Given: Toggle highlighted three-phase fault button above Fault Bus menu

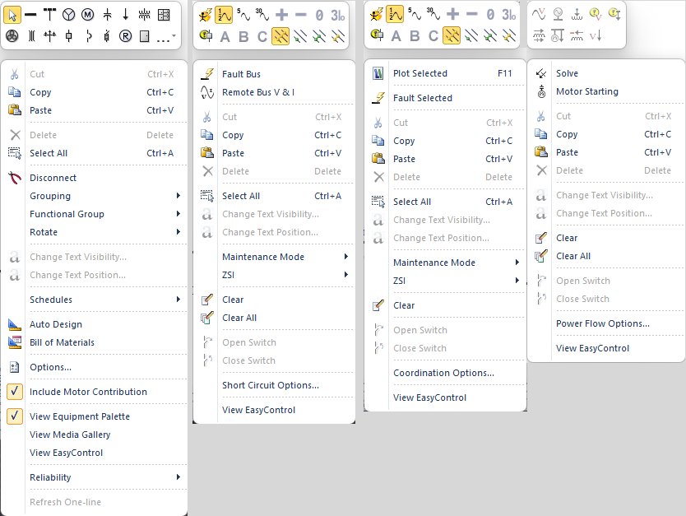Looking at the screenshot, I should 280,36.
